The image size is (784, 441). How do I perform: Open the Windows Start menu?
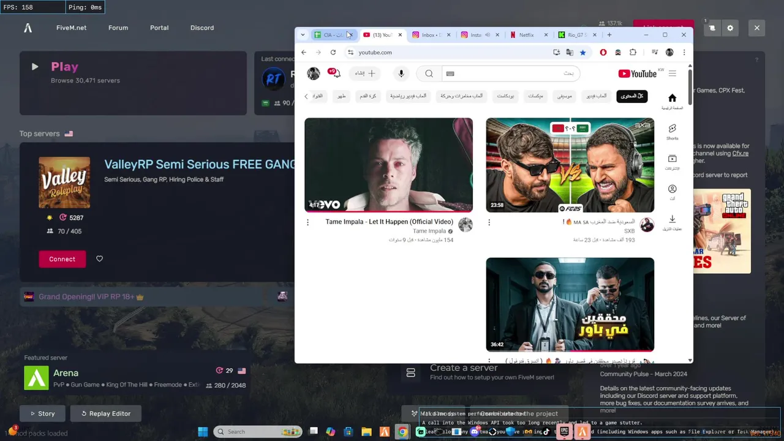coord(203,432)
